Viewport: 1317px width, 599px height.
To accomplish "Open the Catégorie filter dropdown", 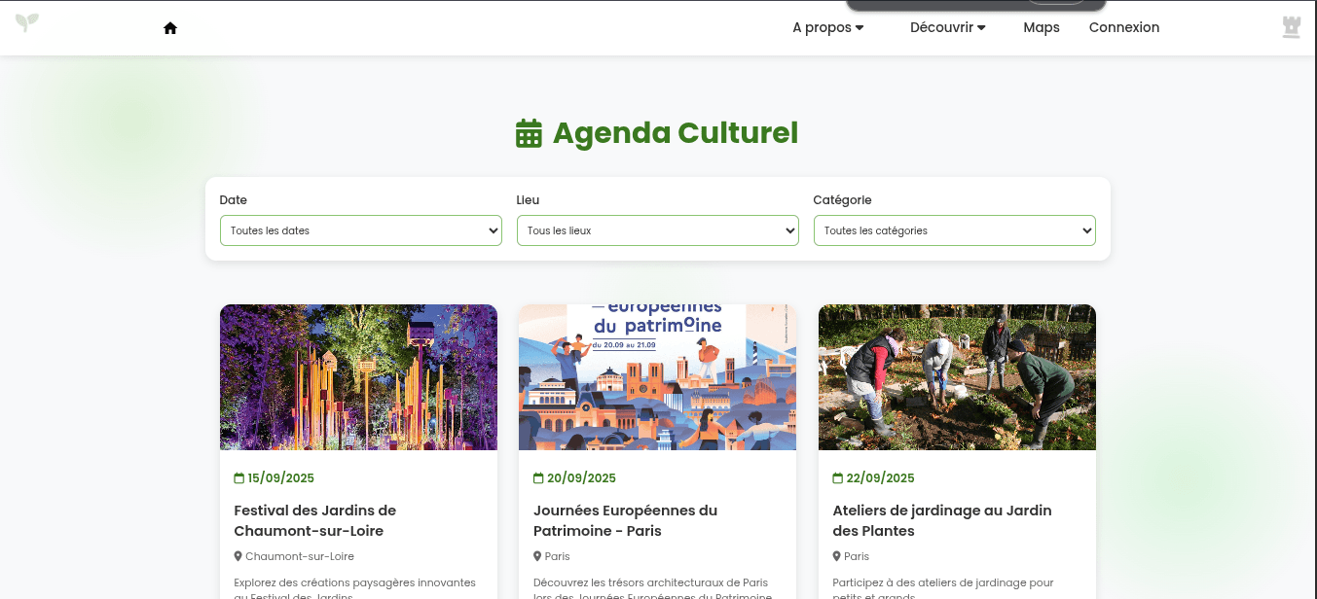I will [x=954, y=230].
